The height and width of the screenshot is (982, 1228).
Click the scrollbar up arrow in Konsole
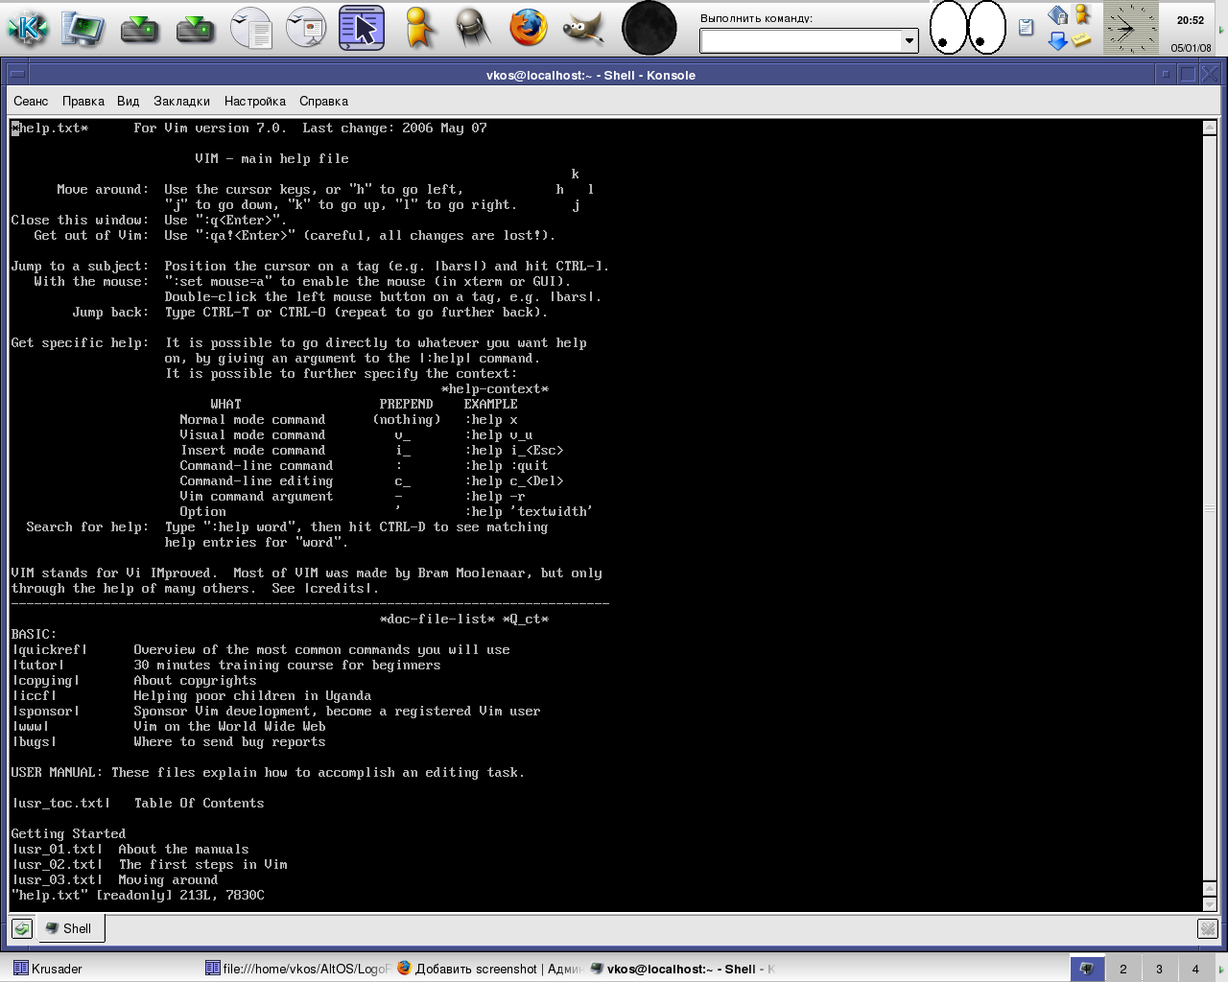pos(1210,128)
